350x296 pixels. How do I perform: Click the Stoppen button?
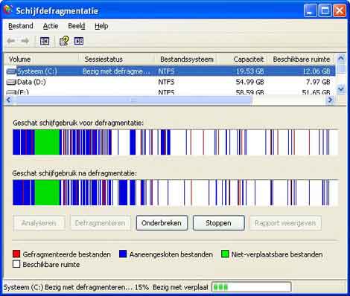218,223
